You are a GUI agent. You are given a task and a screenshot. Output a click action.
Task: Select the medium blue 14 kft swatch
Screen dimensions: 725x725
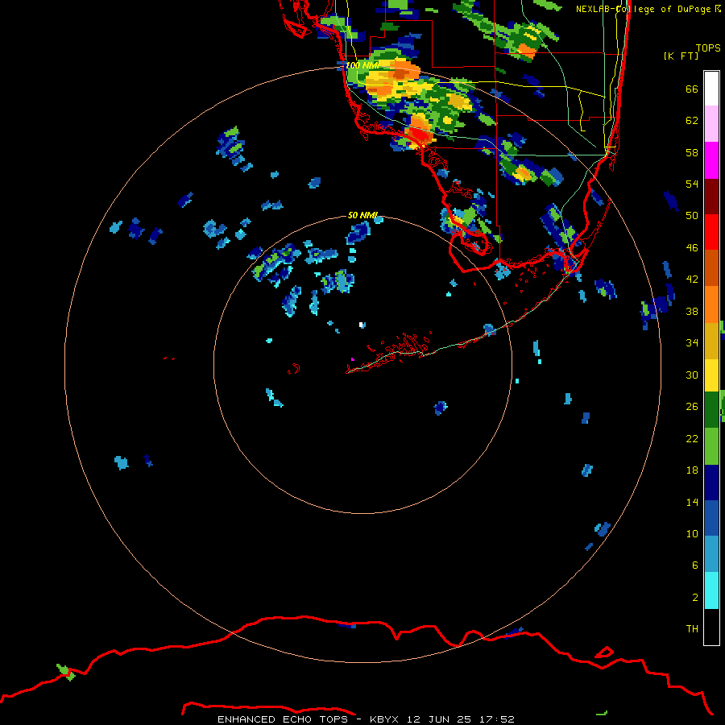pyautogui.click(x=711, y=518)
